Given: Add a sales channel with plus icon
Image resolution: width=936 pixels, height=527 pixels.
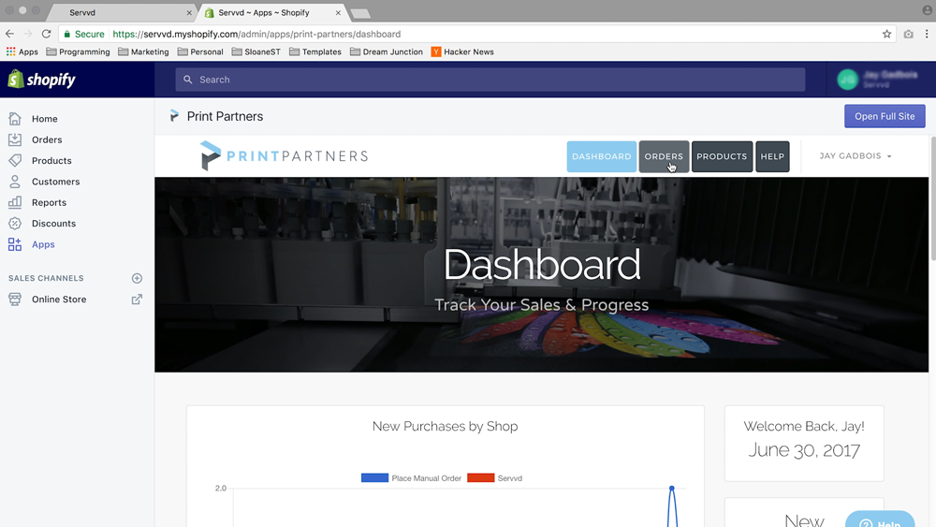Looking at the screenshot, I should tap(137, 278).
